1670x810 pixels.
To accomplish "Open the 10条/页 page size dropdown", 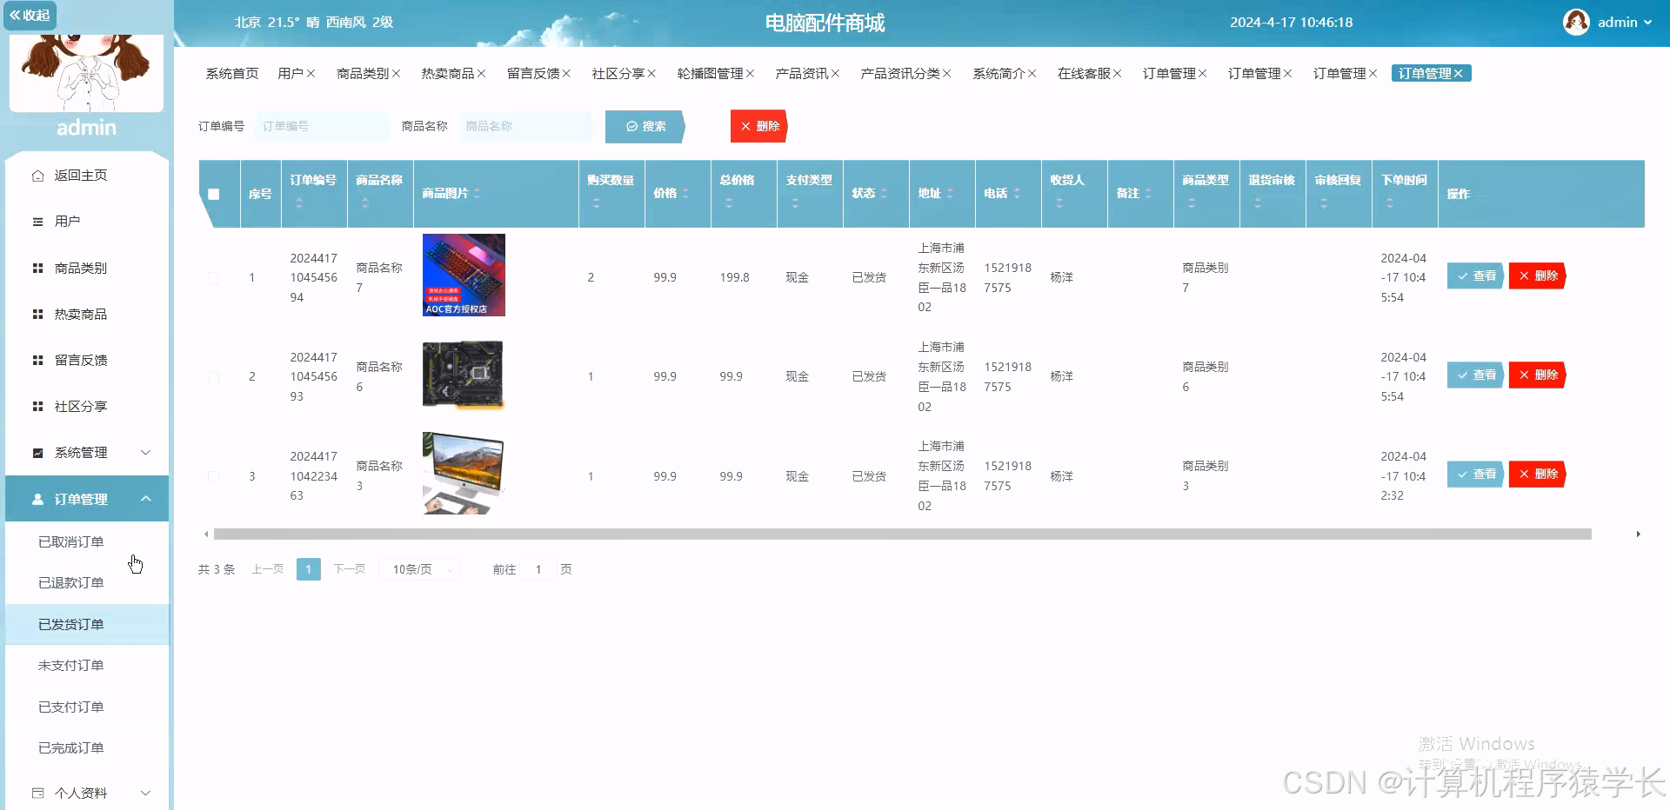I will (420, 569).
